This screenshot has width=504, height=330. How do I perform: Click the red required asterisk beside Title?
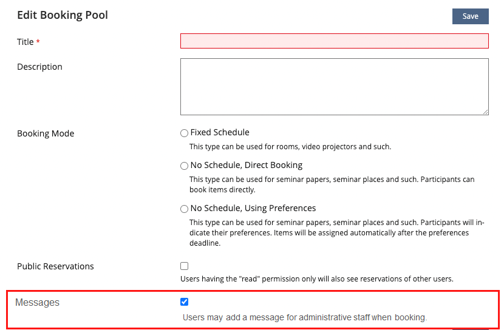click(38, 42)
